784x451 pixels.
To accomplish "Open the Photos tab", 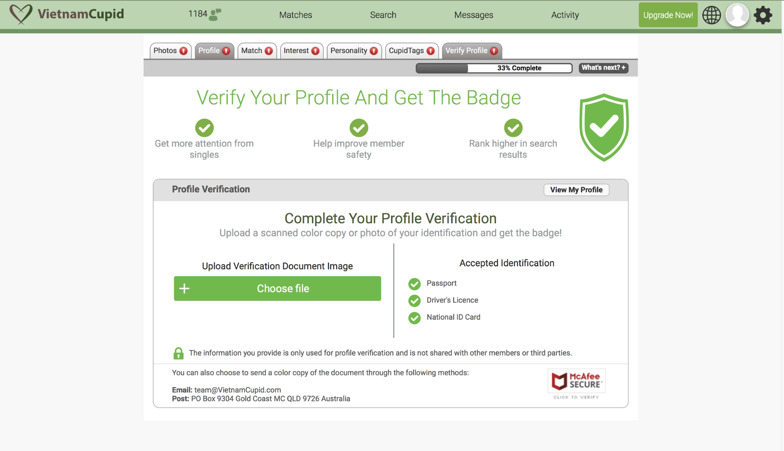I will coord(170,51).
